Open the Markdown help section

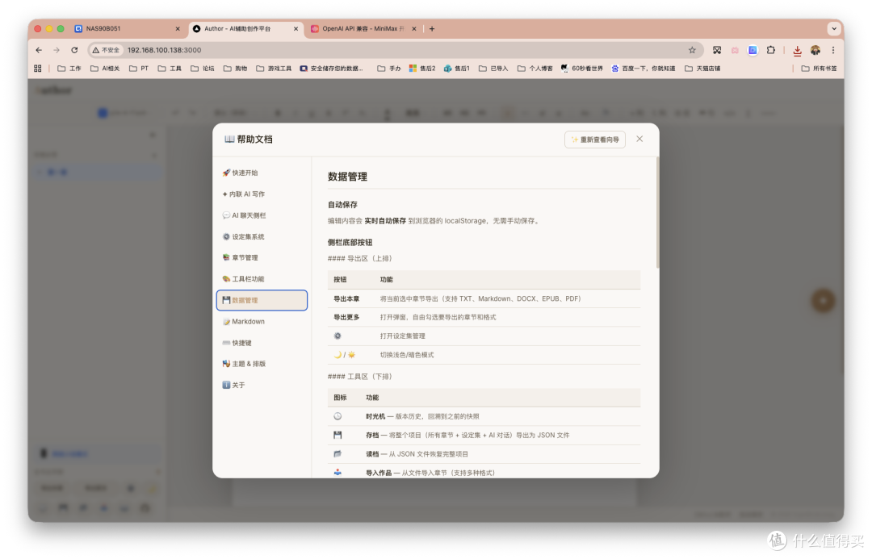click(262, 322)
